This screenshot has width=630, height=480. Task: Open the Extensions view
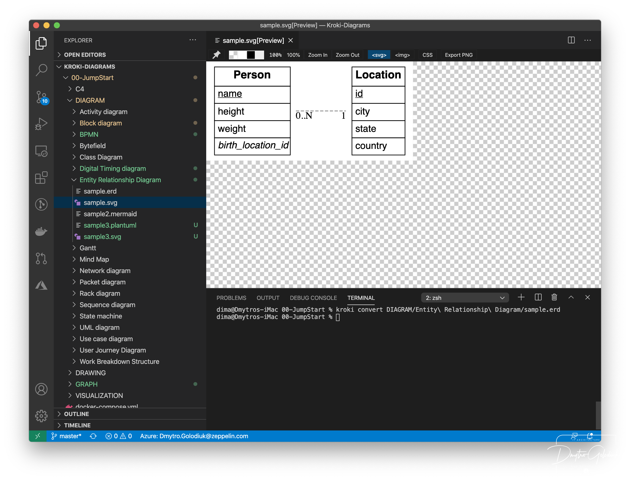[41, 178]
